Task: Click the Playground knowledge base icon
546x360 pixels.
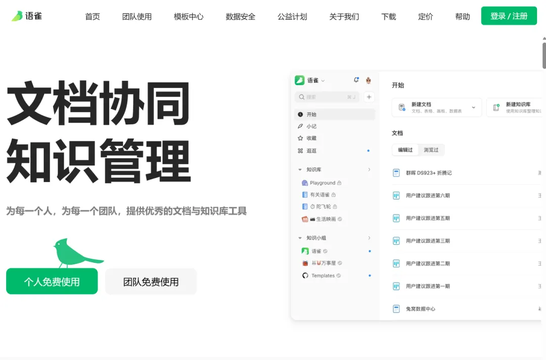Action: click(305, 183)
